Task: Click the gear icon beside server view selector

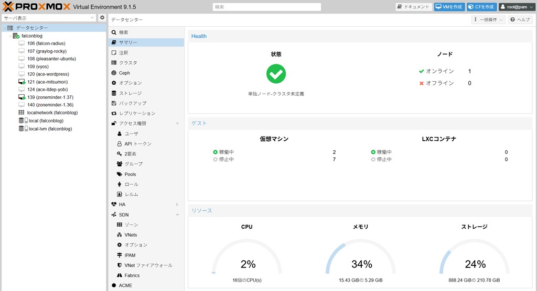Action: click(x=102, y=18)
